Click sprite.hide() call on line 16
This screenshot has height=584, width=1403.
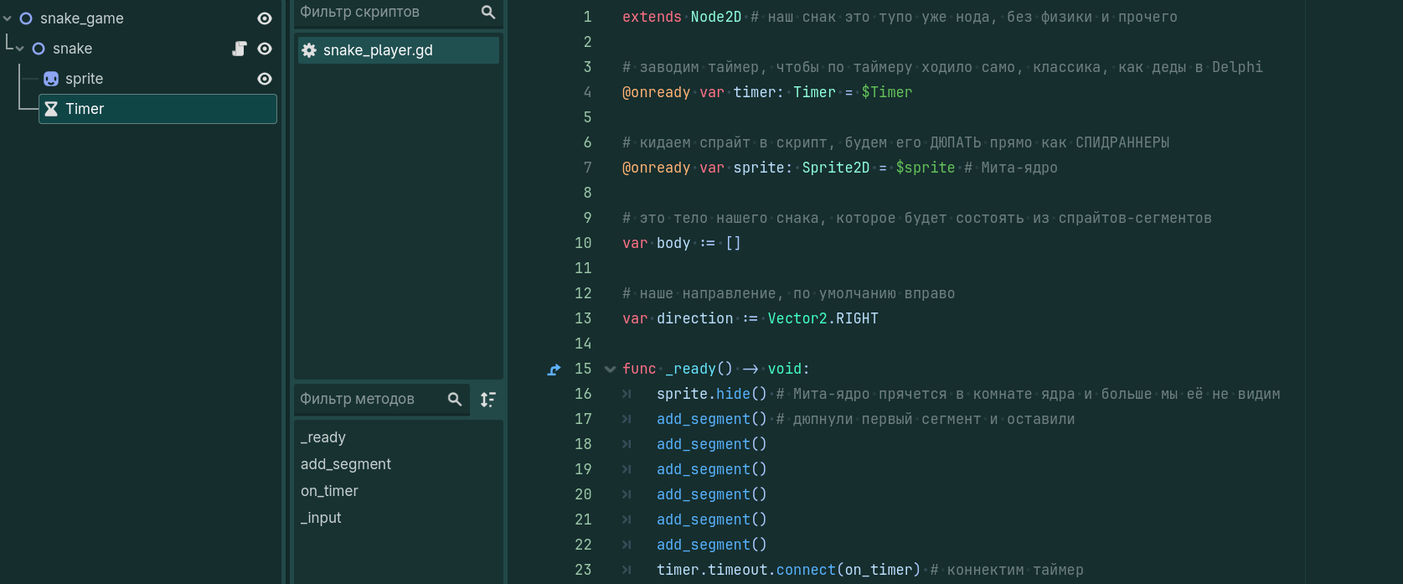click(712, 394)
